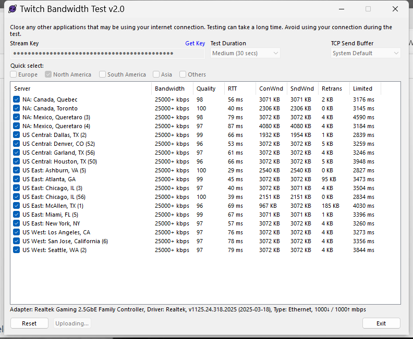Uncheck US East: New York, NY
413x339 pixels.
pyautogui.click(x=16, y=223)
